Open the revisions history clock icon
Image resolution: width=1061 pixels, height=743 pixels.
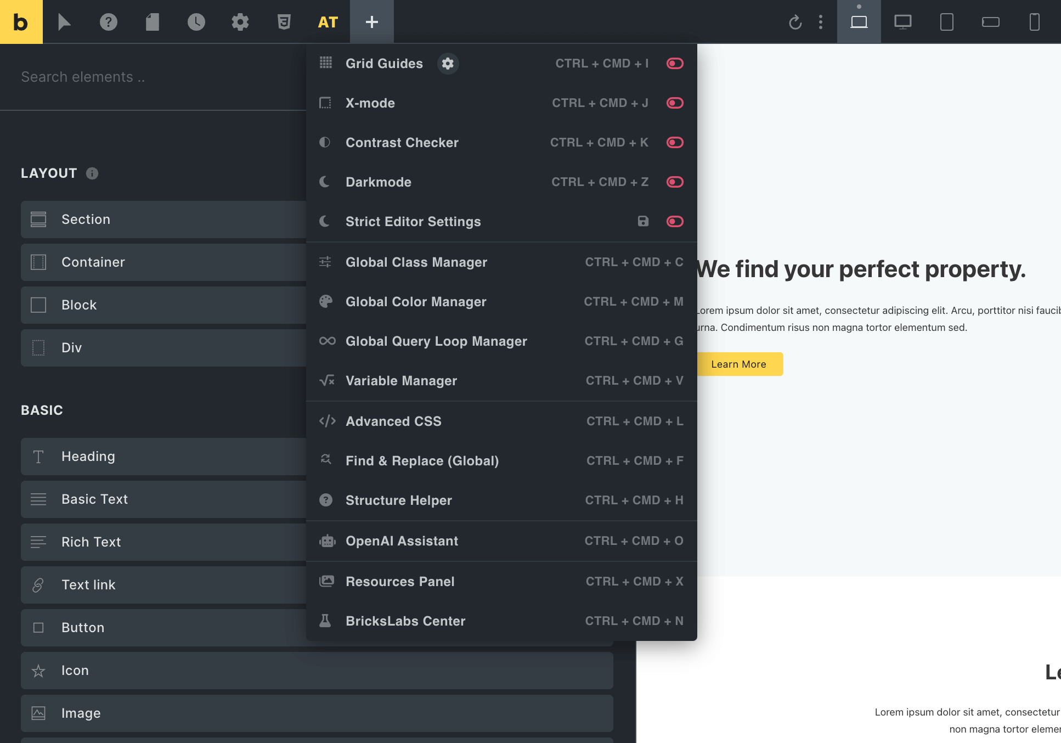coord(196,22)
